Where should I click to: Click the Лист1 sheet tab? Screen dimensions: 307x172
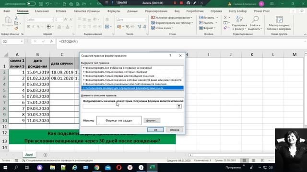29,155
